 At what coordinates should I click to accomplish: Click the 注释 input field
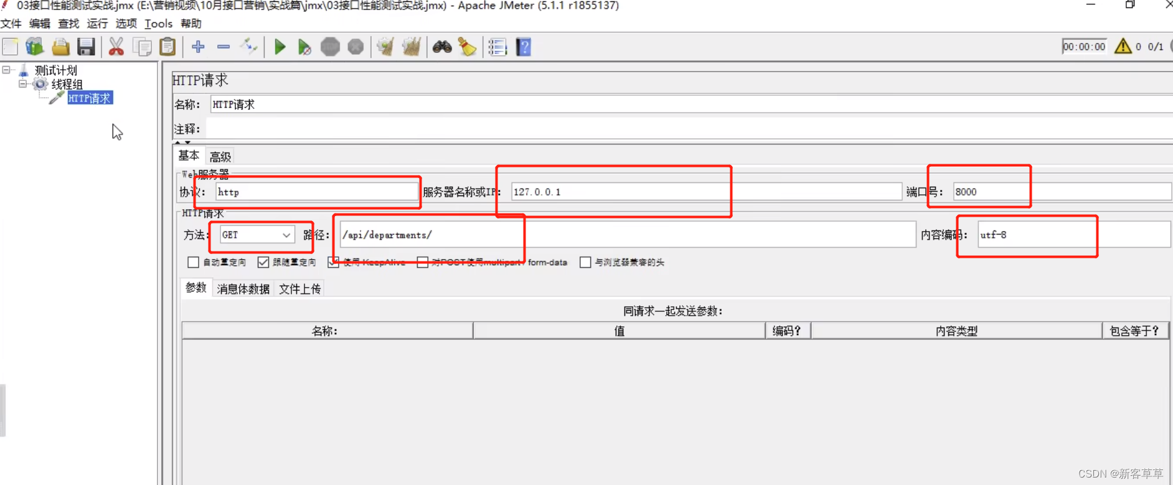(x=689, y=129)
